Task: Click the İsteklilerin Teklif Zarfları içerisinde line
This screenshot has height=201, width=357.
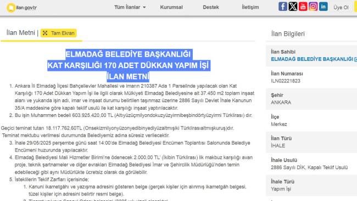Action: 52,180
